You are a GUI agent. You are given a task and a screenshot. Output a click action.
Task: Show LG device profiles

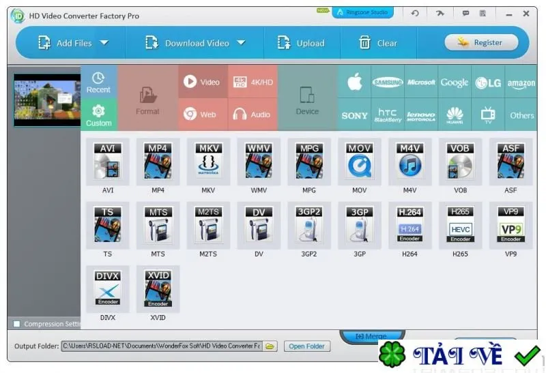click(x=488, y=82)
